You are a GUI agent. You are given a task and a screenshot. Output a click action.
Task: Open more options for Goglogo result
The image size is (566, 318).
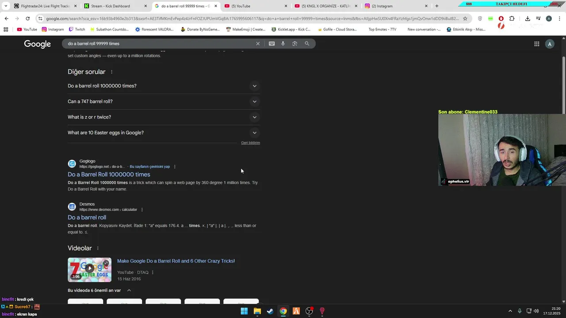pos(175,167)
